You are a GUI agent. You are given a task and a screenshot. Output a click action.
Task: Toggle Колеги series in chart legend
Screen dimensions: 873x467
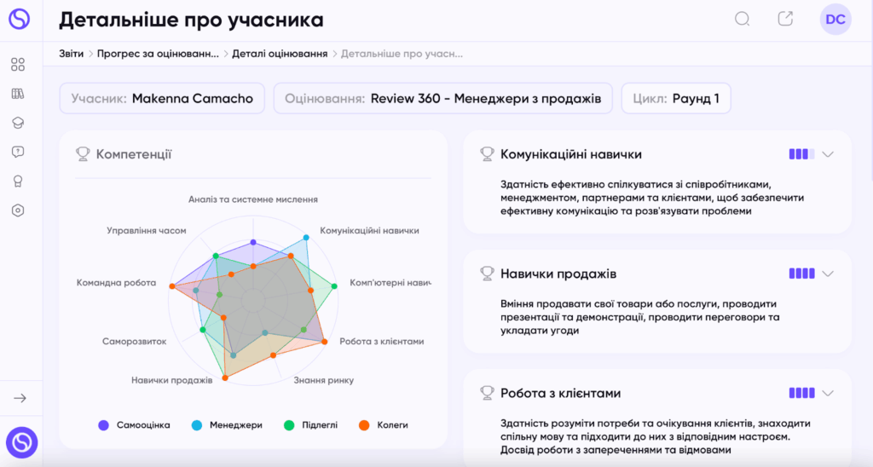point(384,425)
